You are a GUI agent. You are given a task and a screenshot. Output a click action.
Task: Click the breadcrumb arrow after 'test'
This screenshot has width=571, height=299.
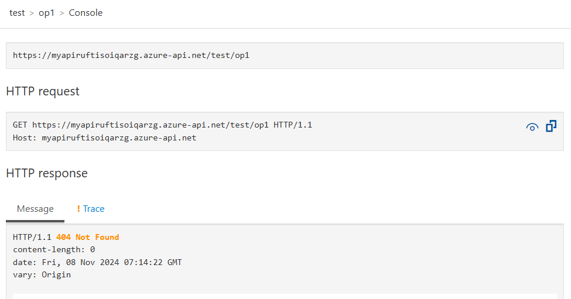click(x=32, y=13)
